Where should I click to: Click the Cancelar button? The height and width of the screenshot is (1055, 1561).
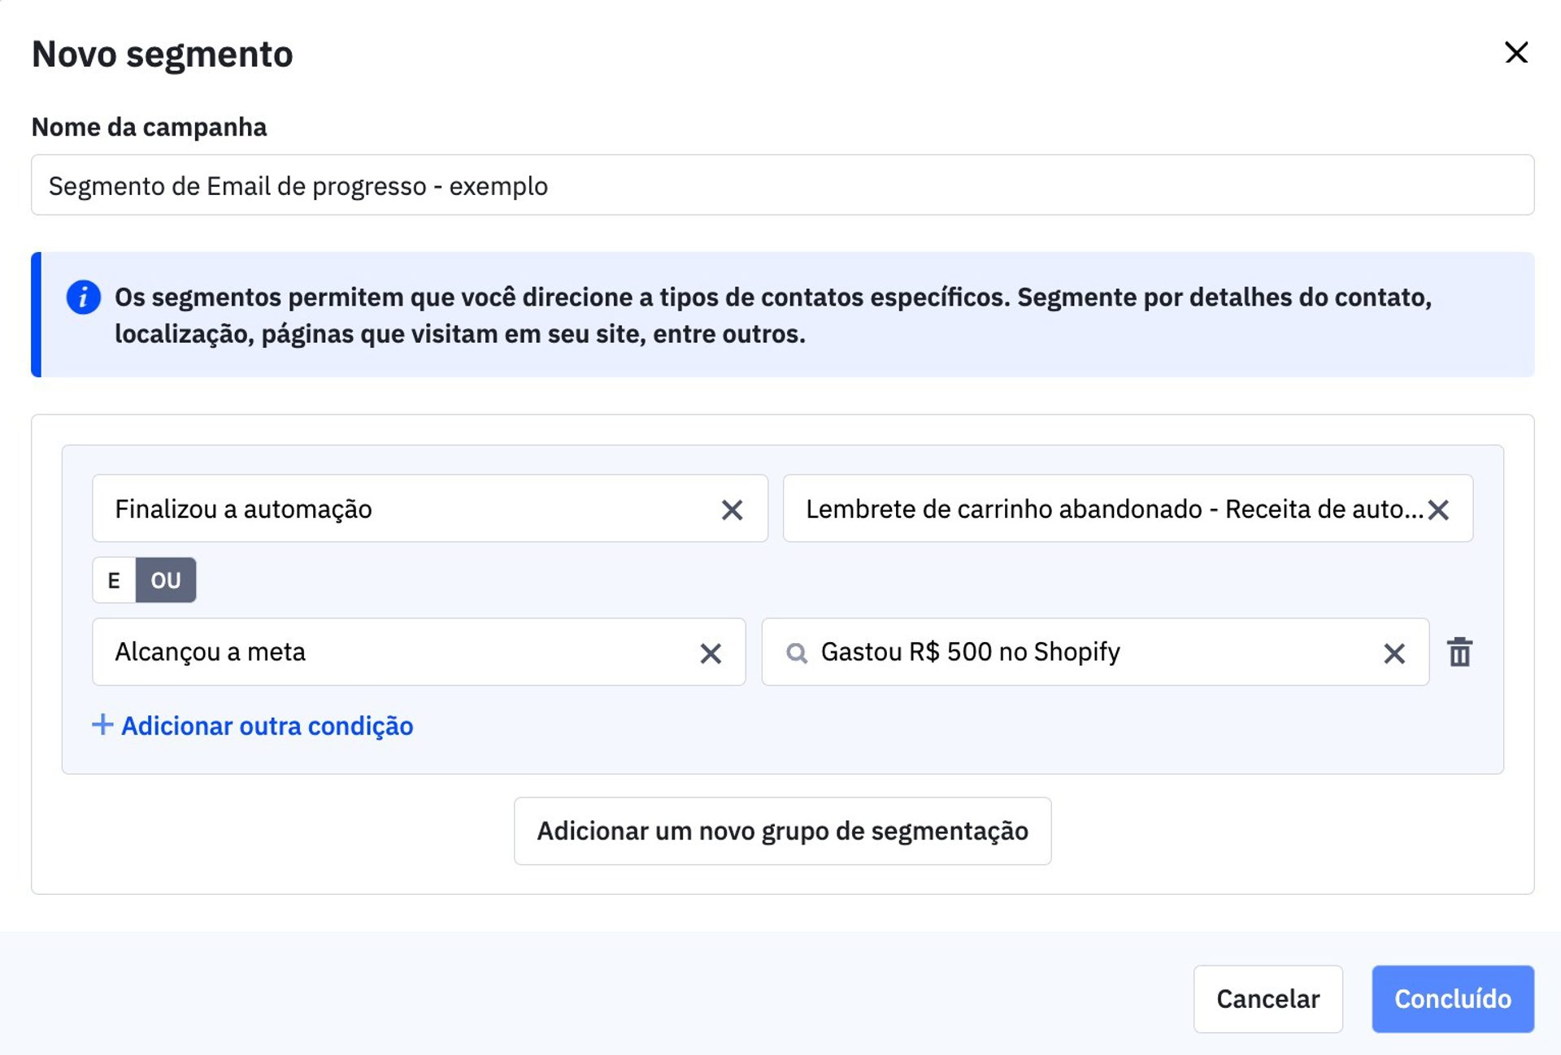(1267, 999)
